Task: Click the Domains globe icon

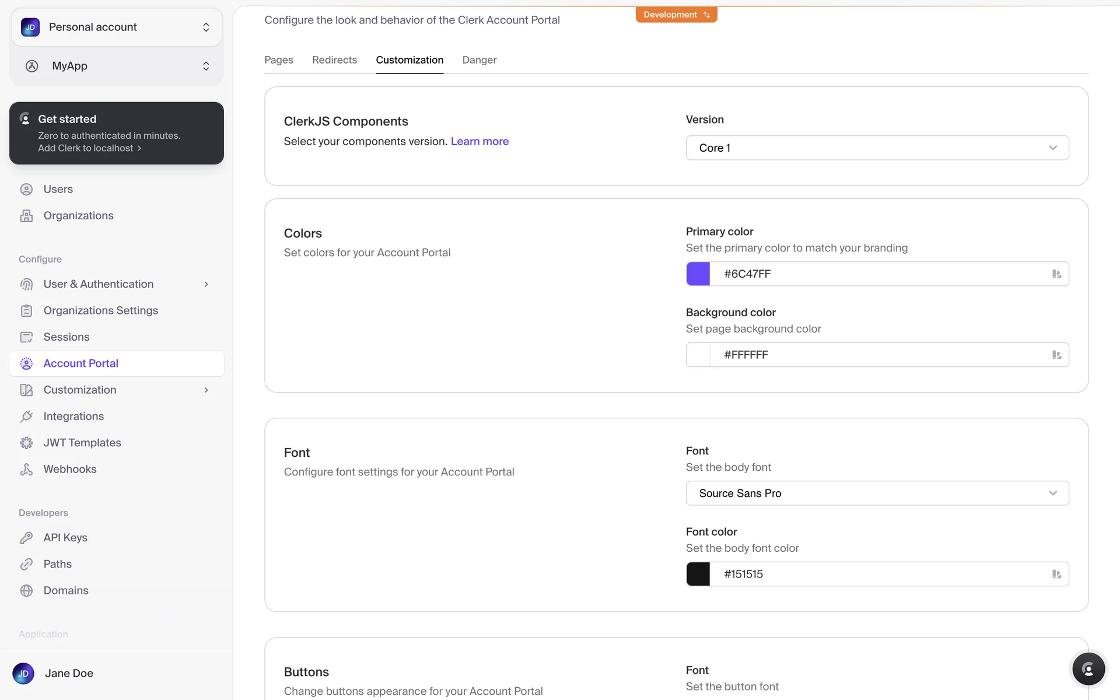Action: click(x=26, y=590)
